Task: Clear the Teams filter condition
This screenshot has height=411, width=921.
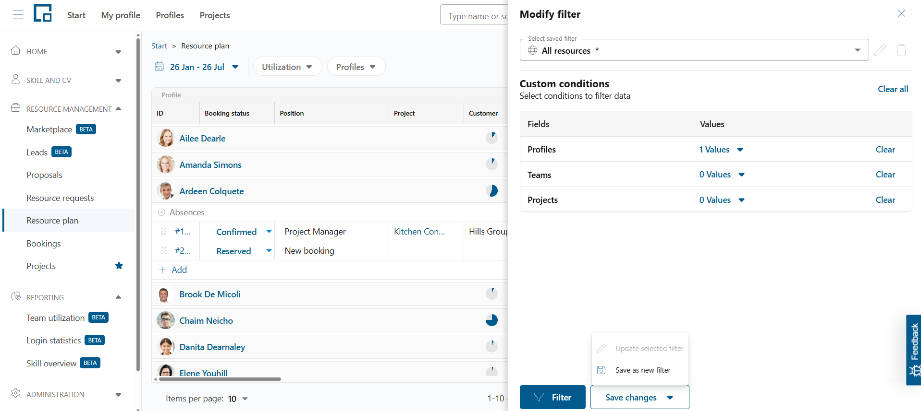Action: coord(885,175)
